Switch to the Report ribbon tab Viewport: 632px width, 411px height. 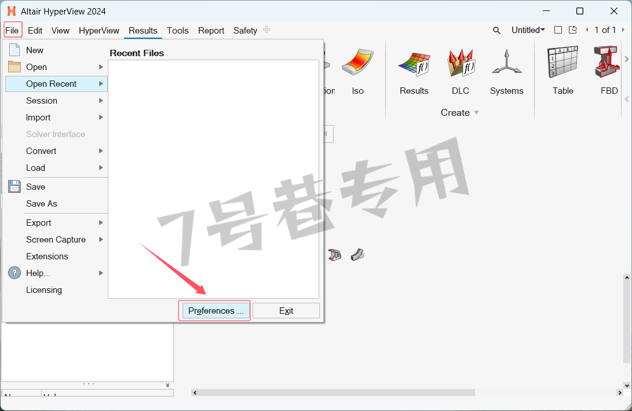(211, 30)
